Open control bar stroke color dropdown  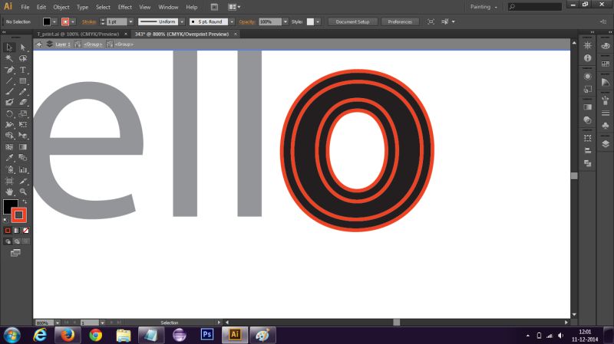pyautogui.click(x=73, y=22)
